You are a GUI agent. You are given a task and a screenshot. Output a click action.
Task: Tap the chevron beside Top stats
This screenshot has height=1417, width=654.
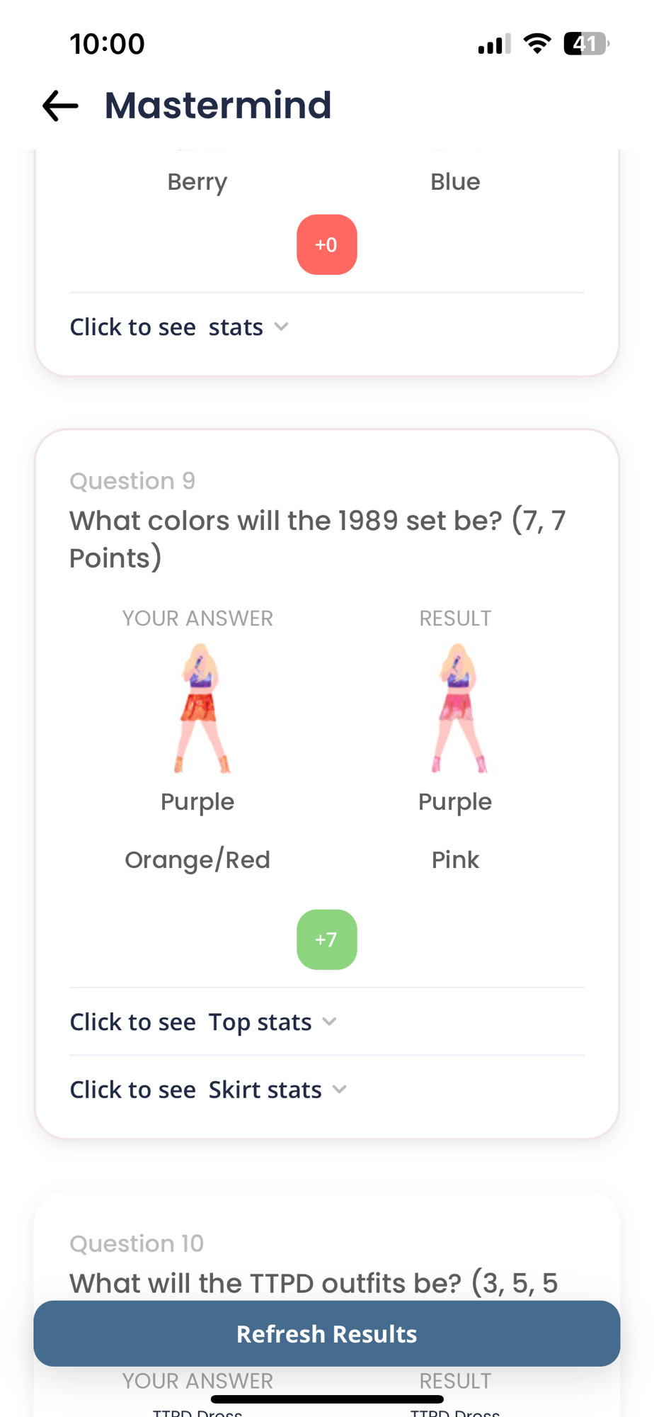tap(329, 1022)
